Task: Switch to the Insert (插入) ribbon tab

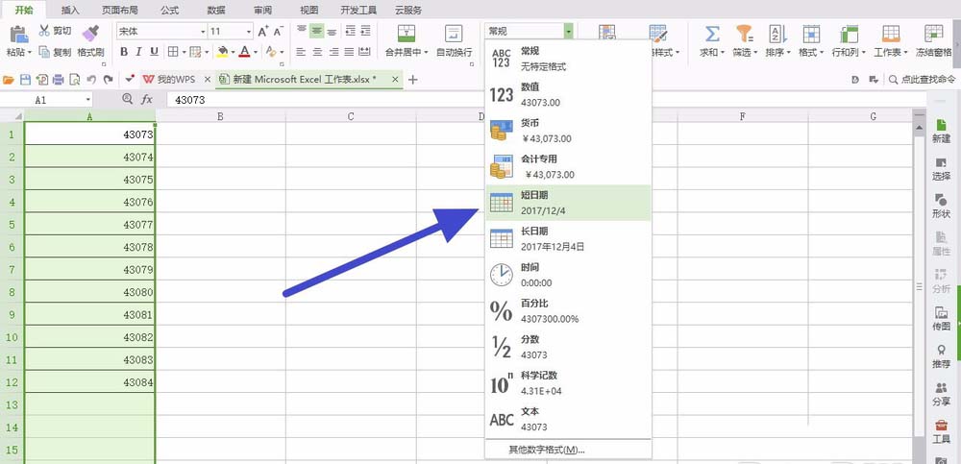Action: pyautogui.click(x=70, y=10)
